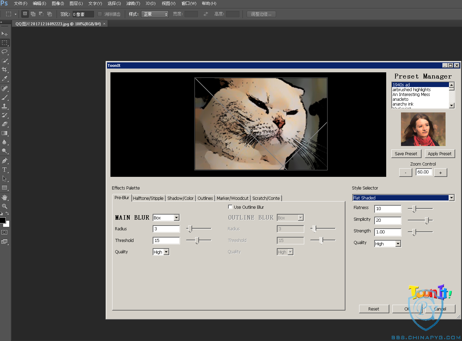Click the foreground color swatch
The width and height of the screenshot is (462, 341).
[x=2, y=220]
